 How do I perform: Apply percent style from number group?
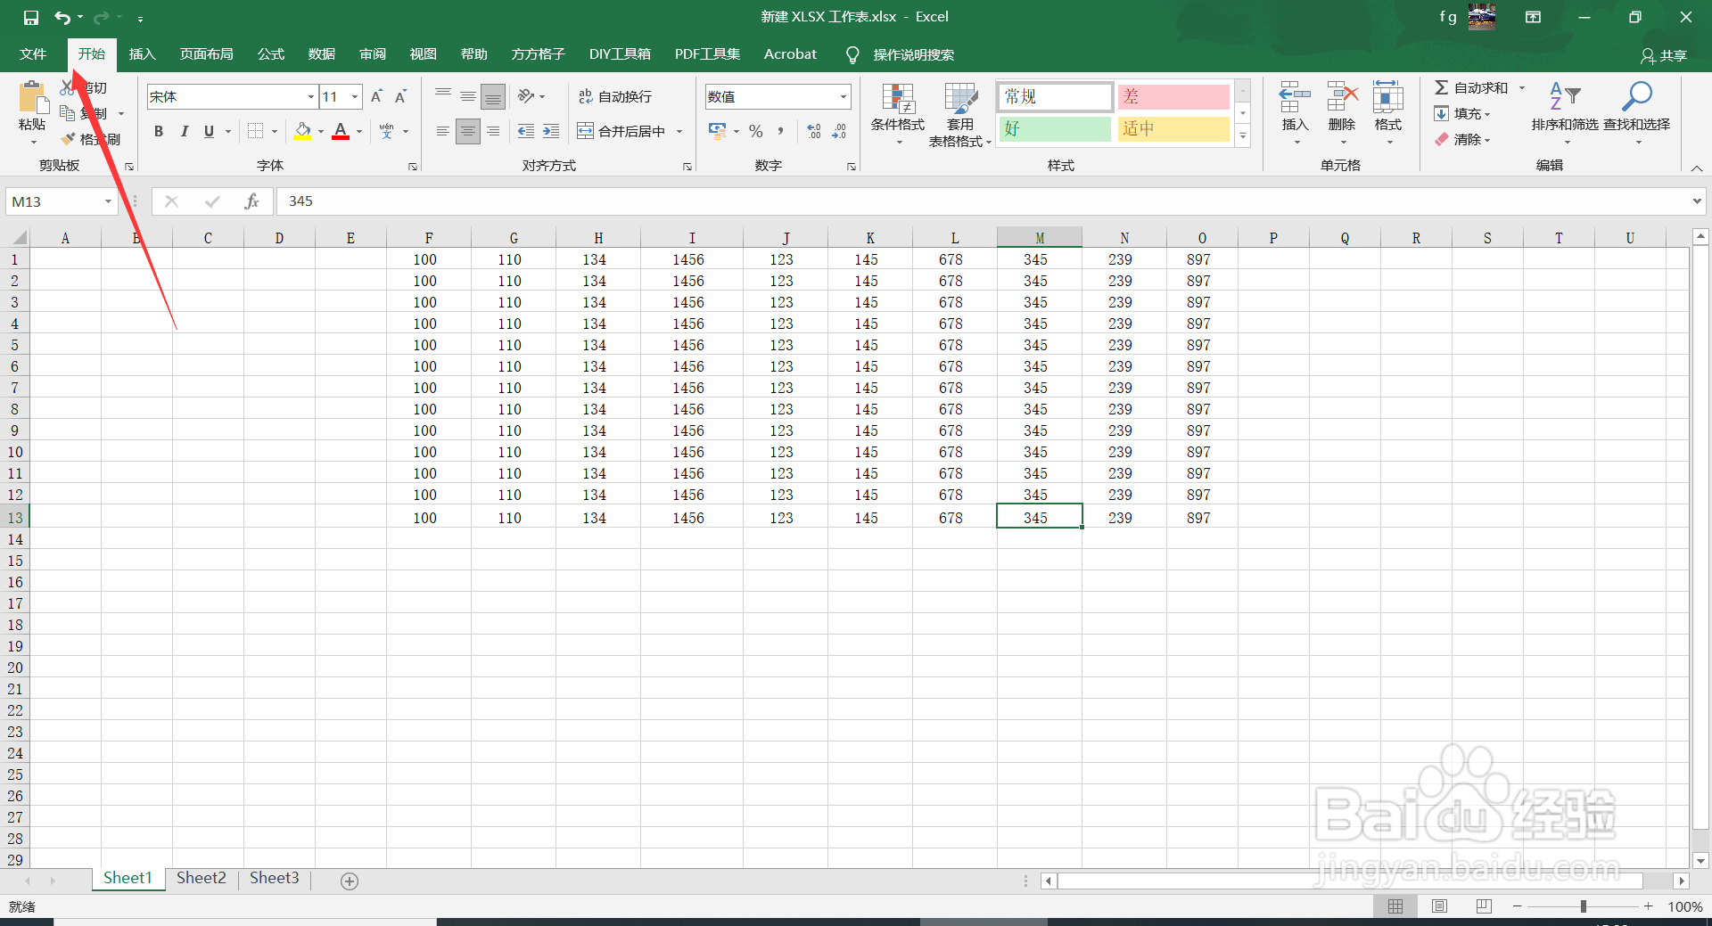(x=755, y=131)
